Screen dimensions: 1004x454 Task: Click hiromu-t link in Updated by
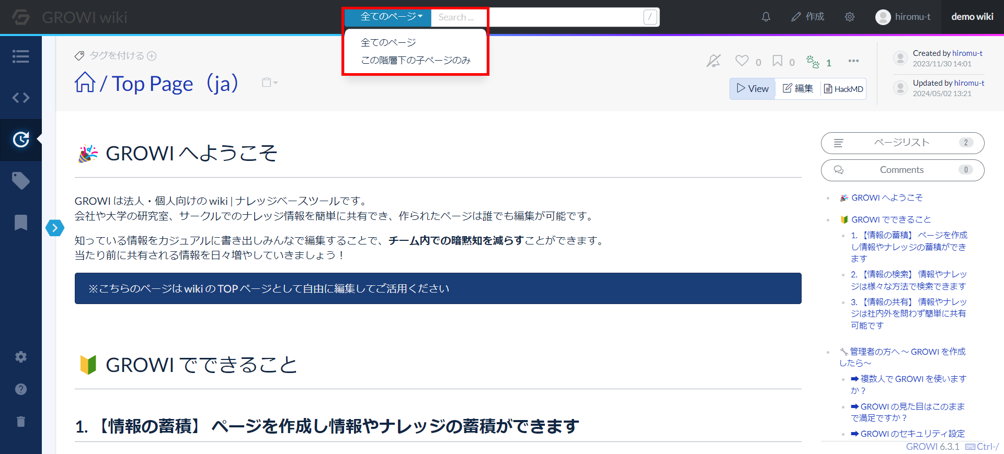coord(969,83)
